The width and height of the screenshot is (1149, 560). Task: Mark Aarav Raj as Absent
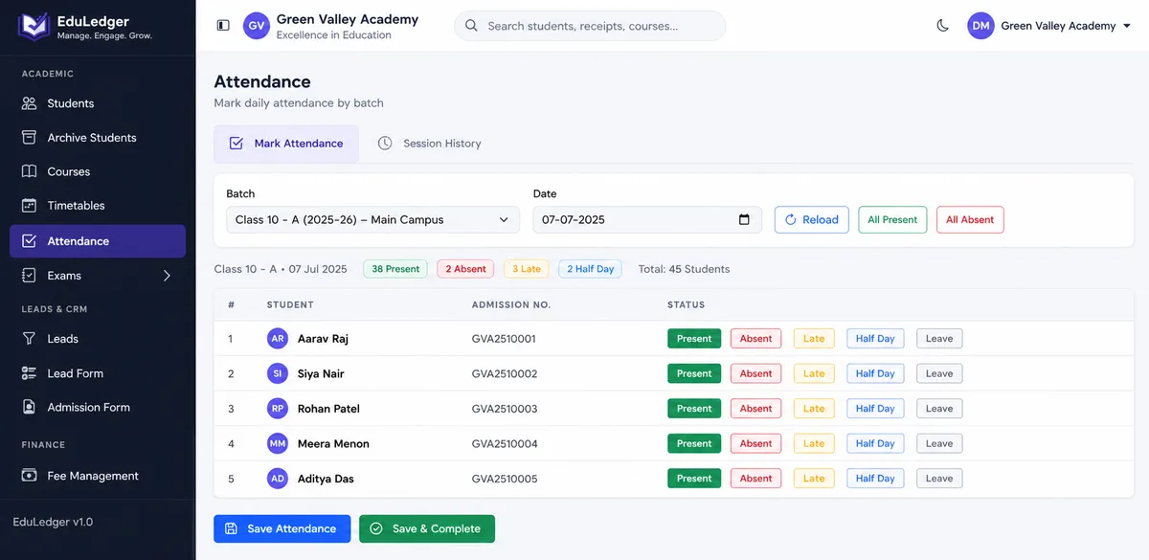pos(755,339)
